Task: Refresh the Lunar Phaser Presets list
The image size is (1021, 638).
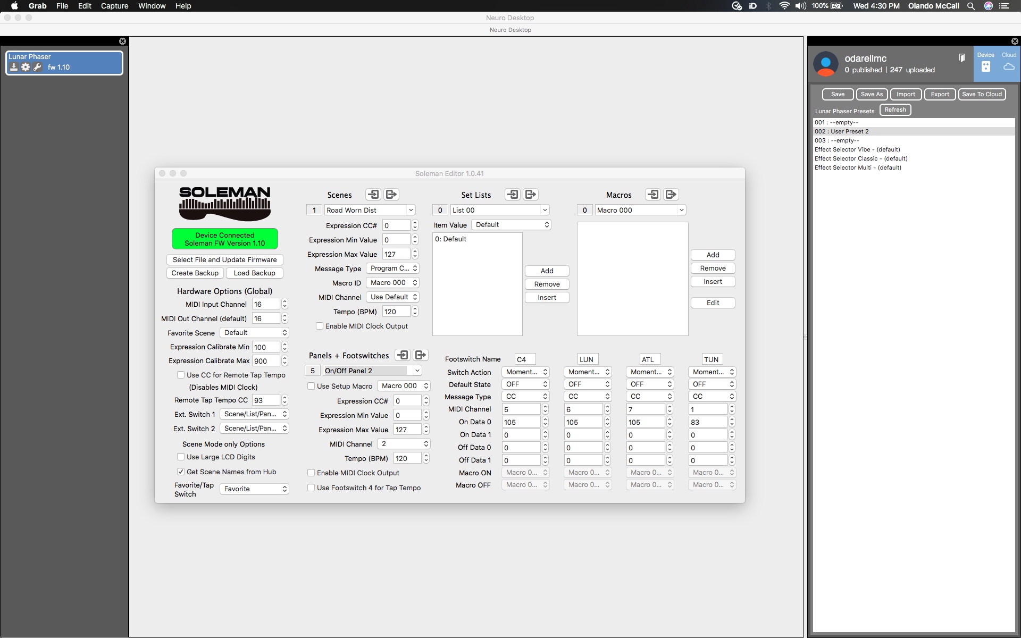Action: [896, 110]
